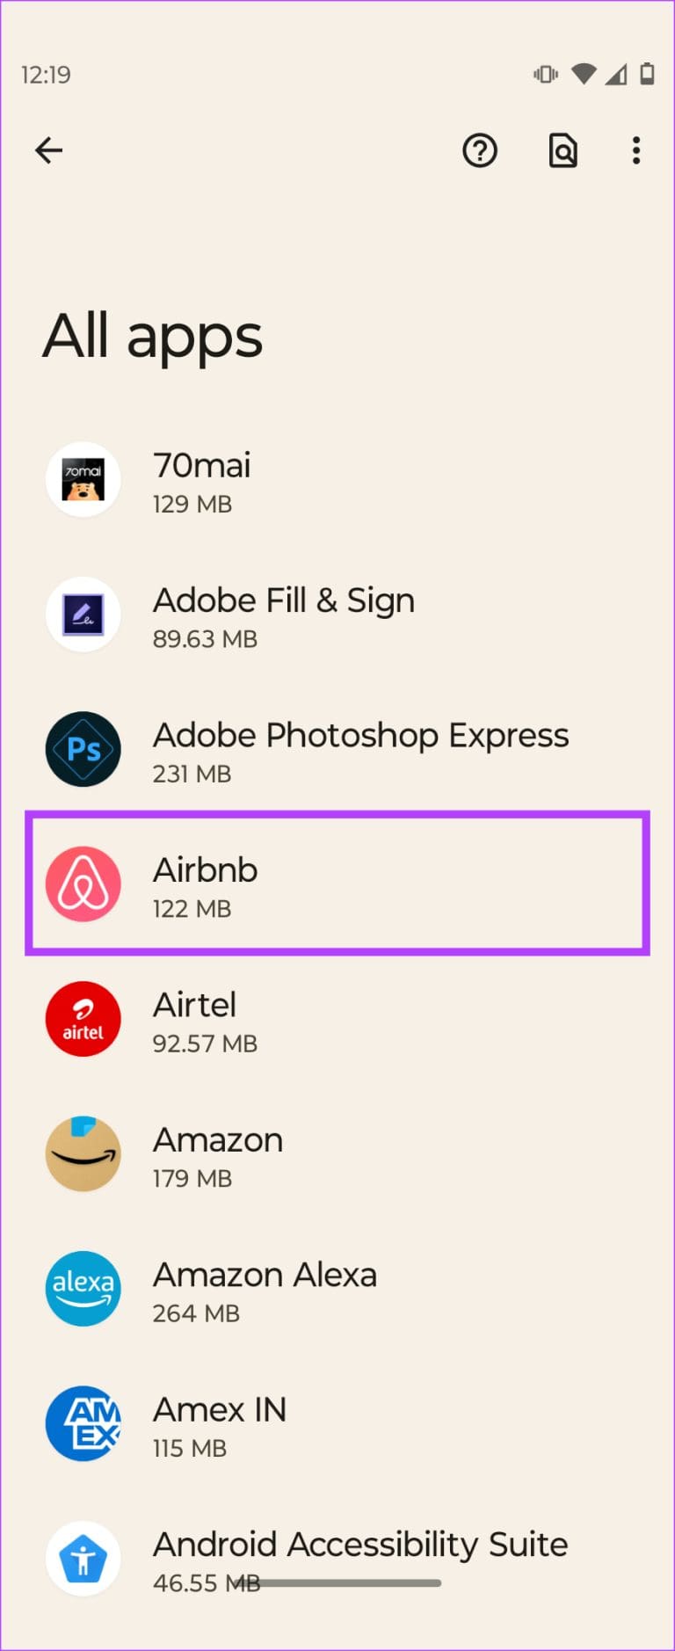The image size is (675, 1651).
Task: Open the three-dot overflow menu
Action: pos(636,151)
